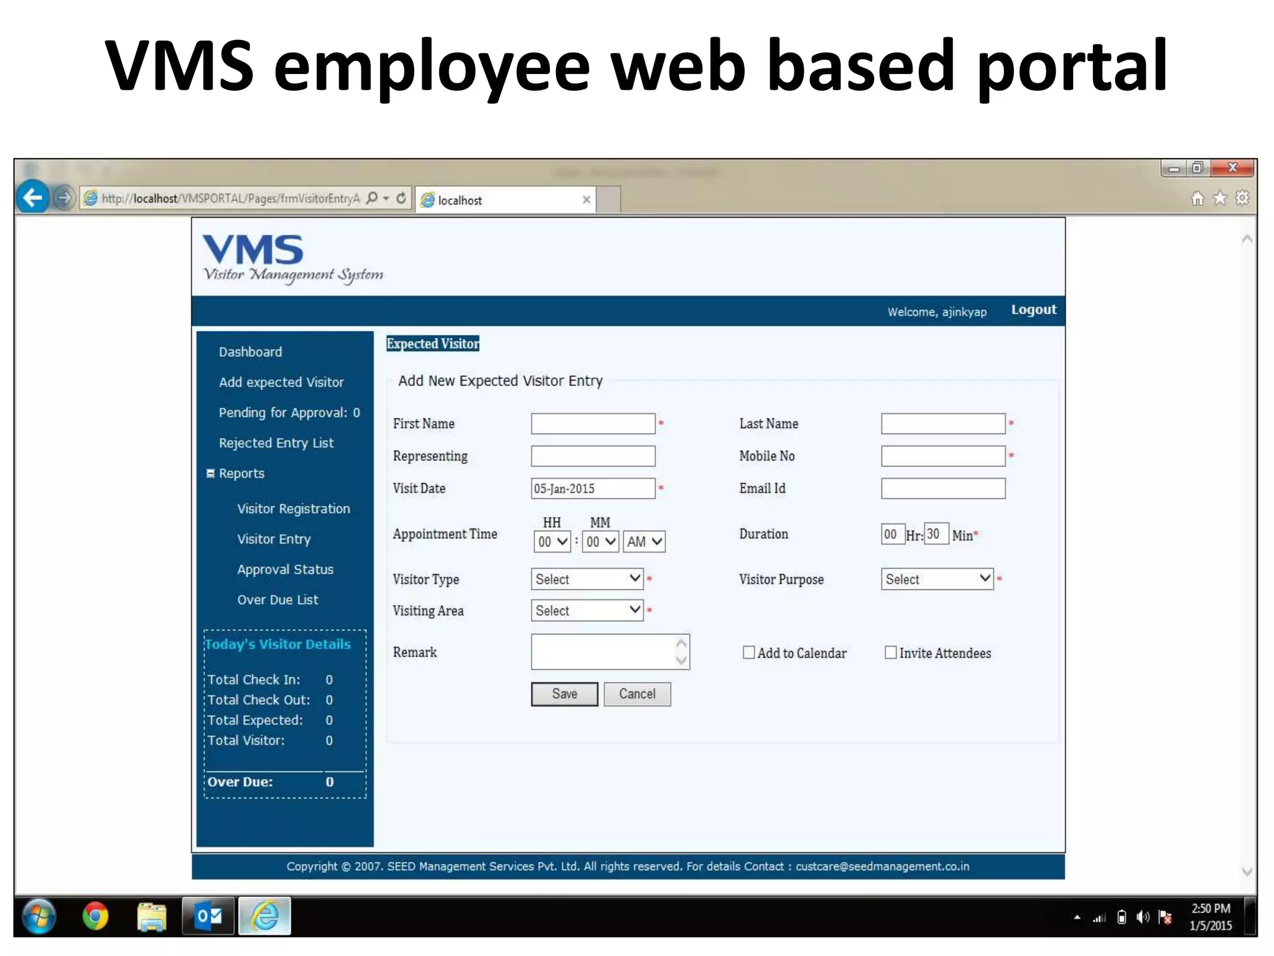Open Rejected Entry List
The height and width of the screenshot is (956, 1274).
coord(276,443)
